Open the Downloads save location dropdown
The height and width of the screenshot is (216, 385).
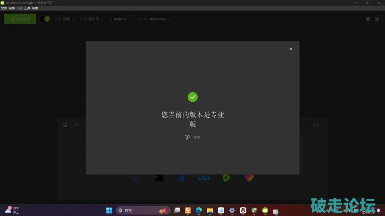(159, 19)
